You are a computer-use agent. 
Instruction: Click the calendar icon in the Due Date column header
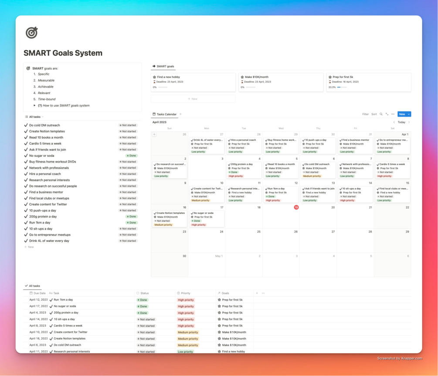pyautogui.click(x=31, y=293)
